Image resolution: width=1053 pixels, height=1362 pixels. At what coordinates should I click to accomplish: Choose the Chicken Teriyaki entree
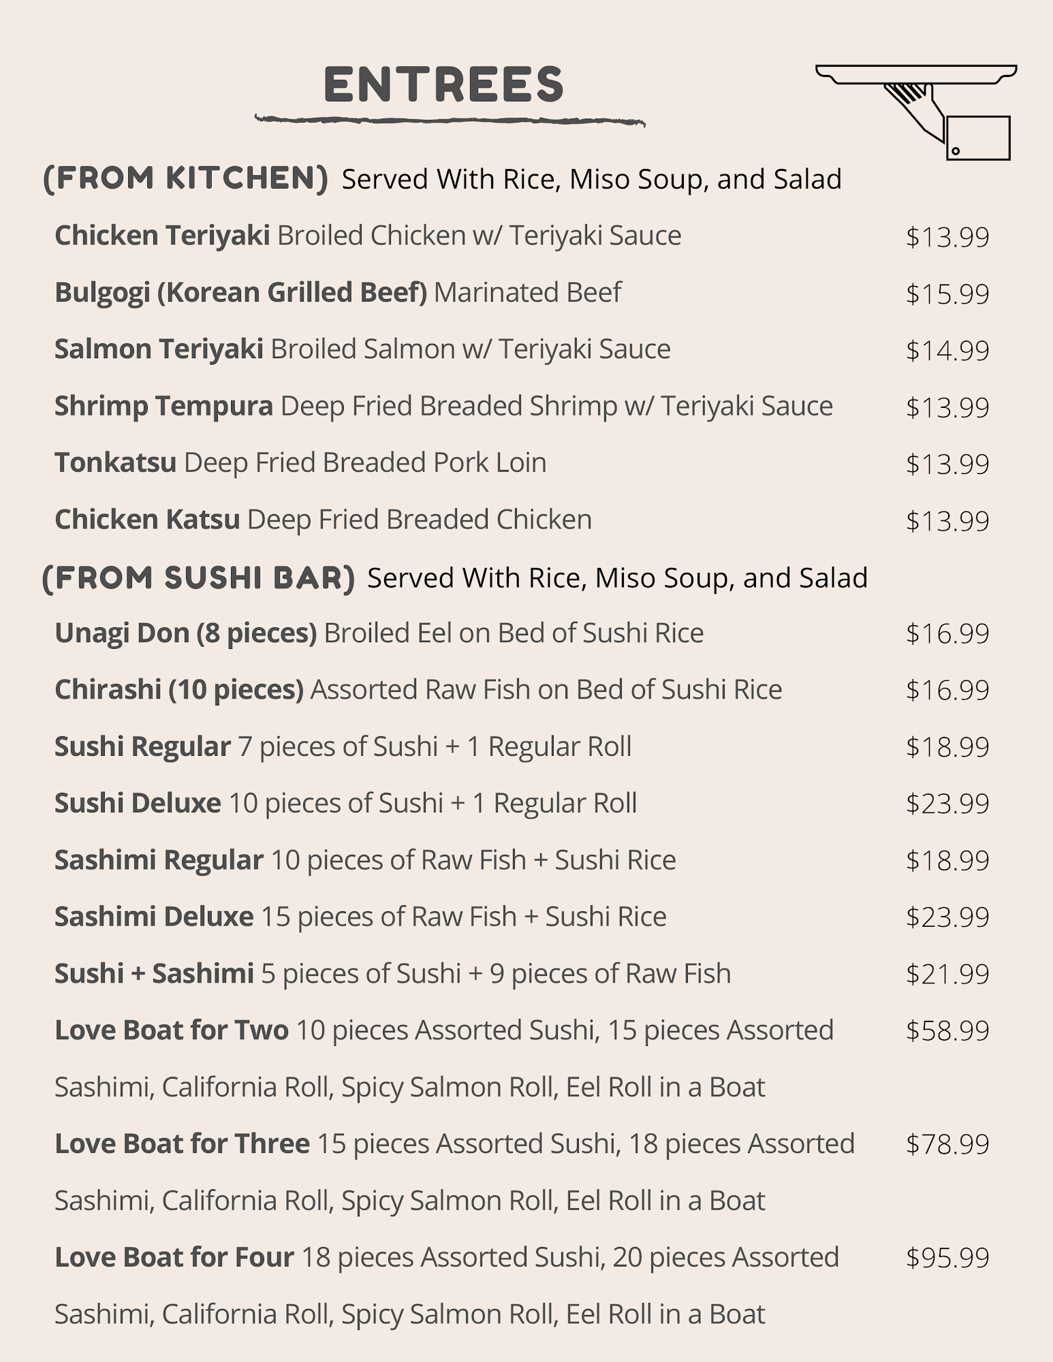(x=163, y=236)
